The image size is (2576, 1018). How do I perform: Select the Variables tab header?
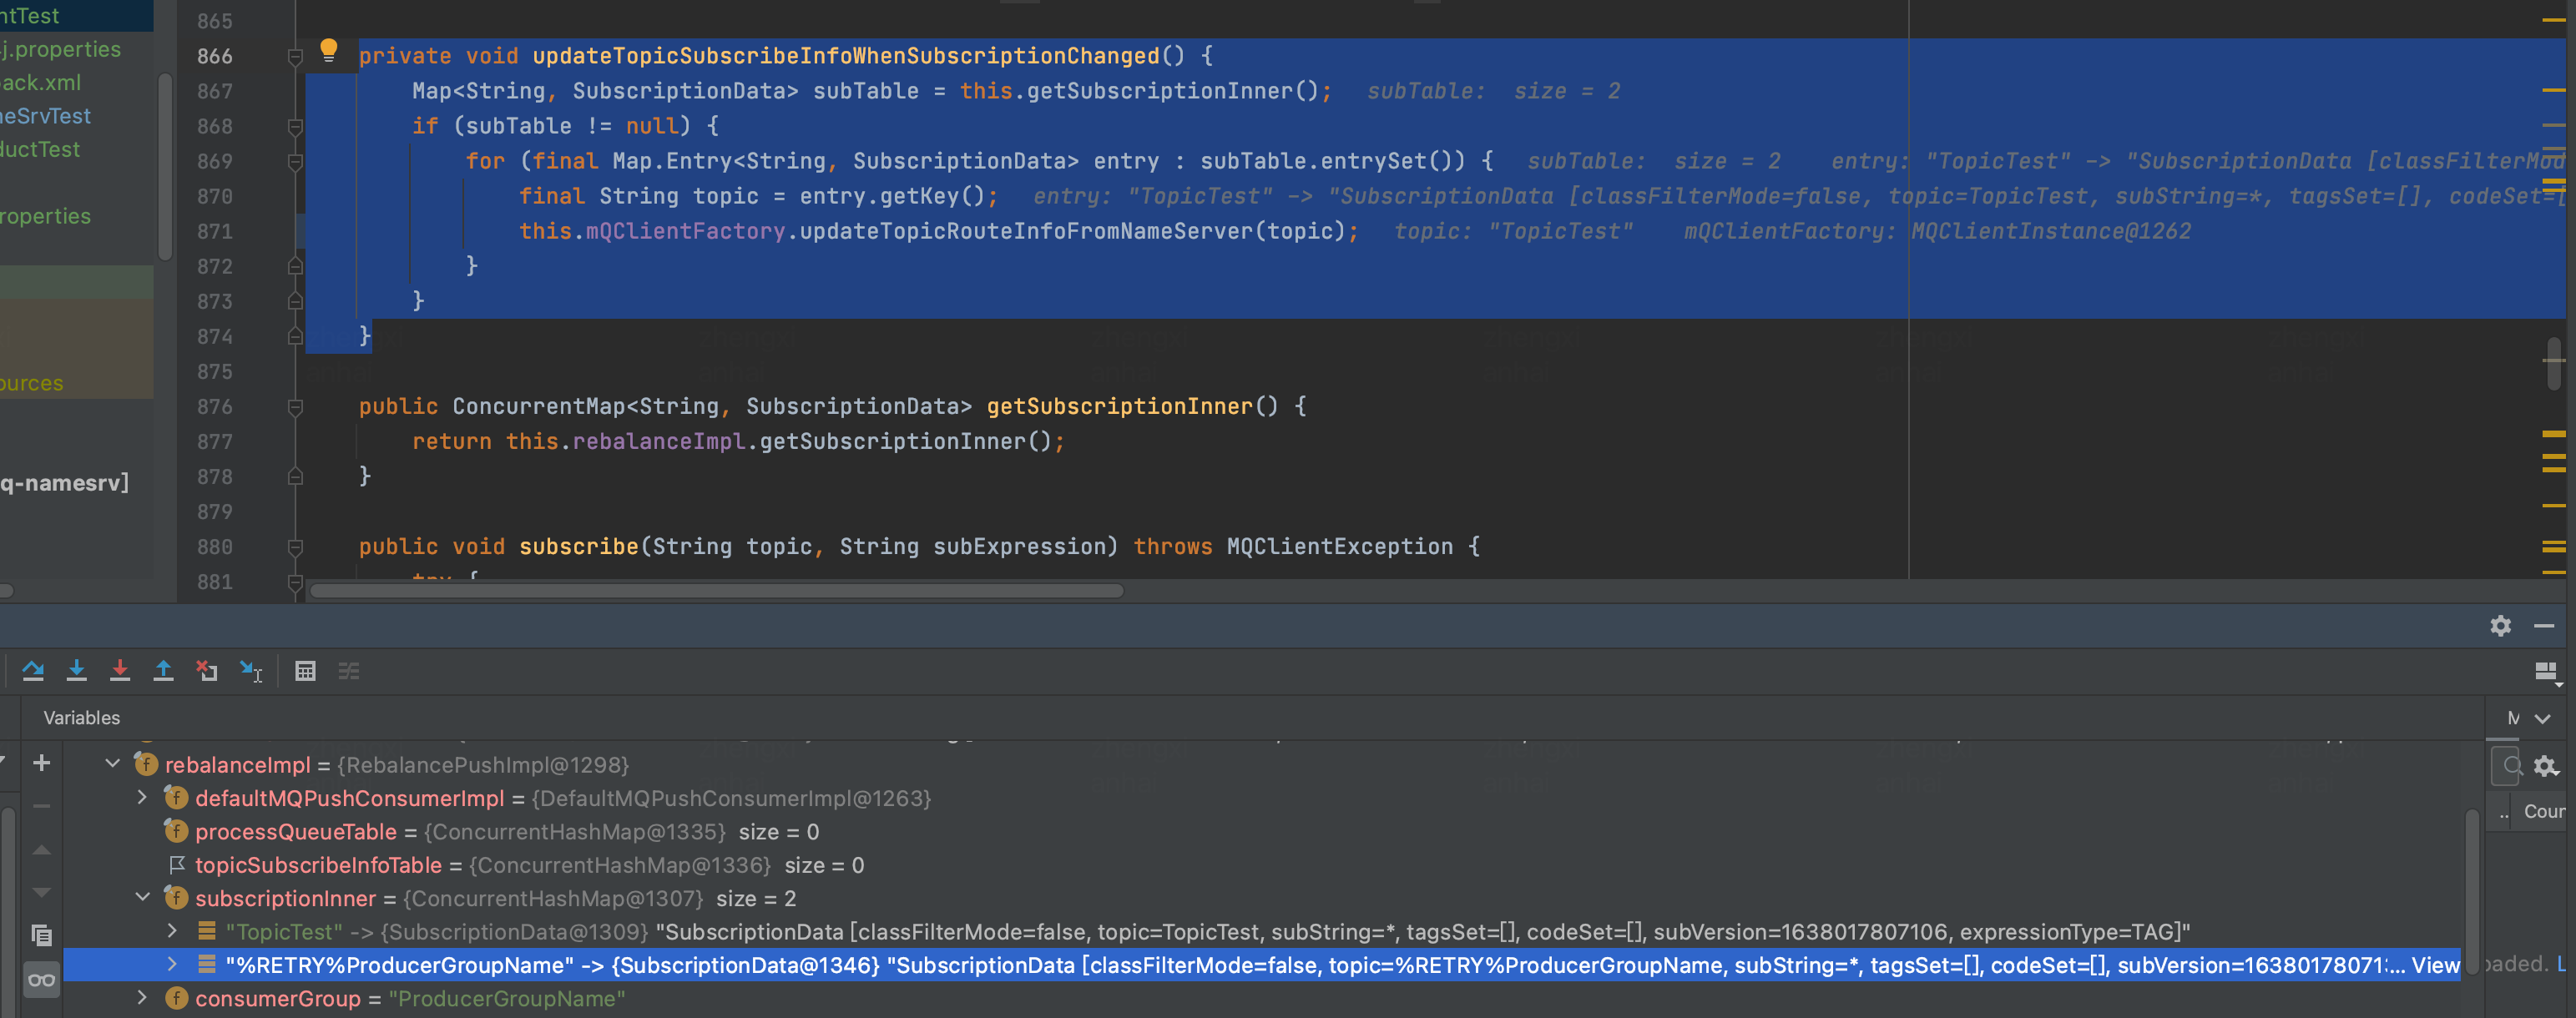point(81,717)
